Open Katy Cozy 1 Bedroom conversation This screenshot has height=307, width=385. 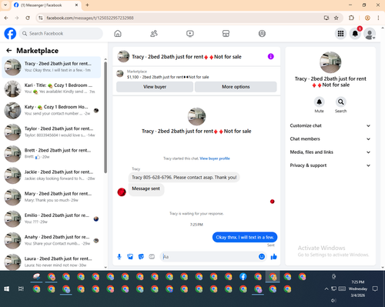tap(52, 111)
